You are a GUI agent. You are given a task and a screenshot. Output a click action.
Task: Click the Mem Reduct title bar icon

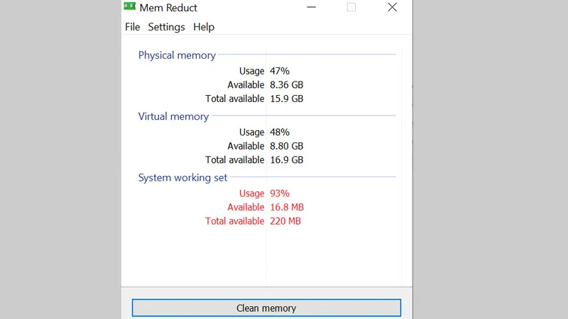pyautogui.click(x=130, y=6)
